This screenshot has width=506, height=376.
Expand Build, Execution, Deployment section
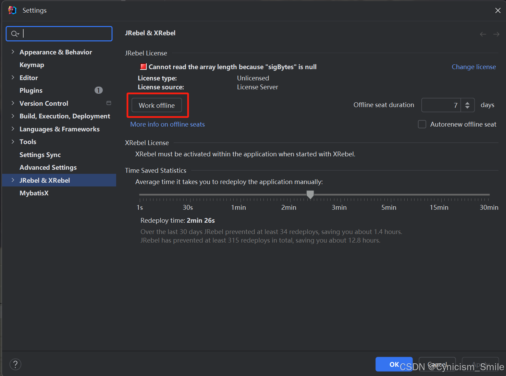[13, 116]
